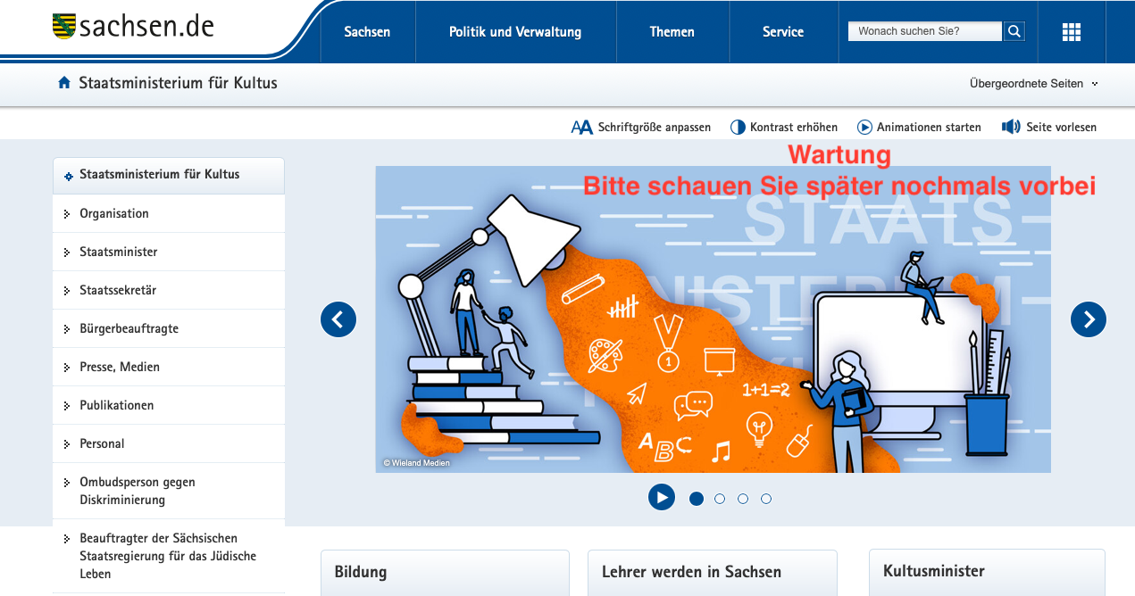Open the Themen main menu

(x=672, y=32)
